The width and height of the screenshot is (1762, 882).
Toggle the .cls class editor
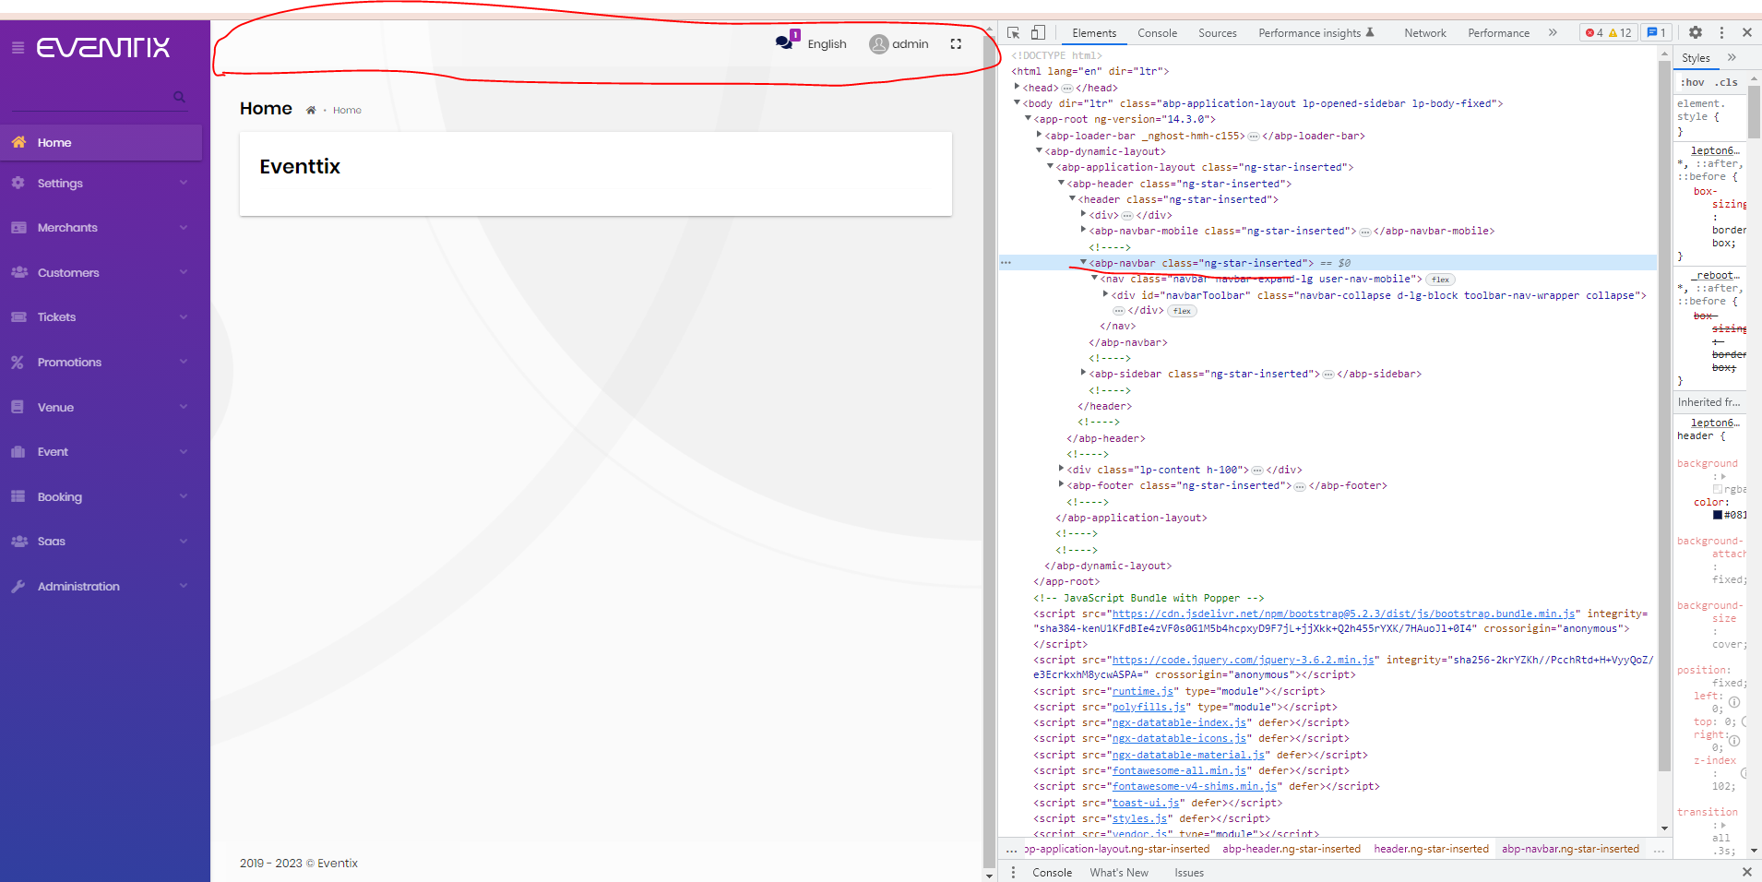click(1727, 82)
